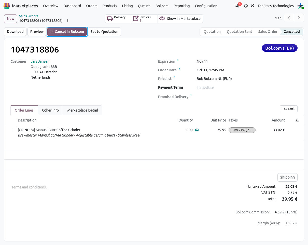Click the unit price 39.95 cell
This screenshot has width=308, height=245.
(x=222, y=130)
